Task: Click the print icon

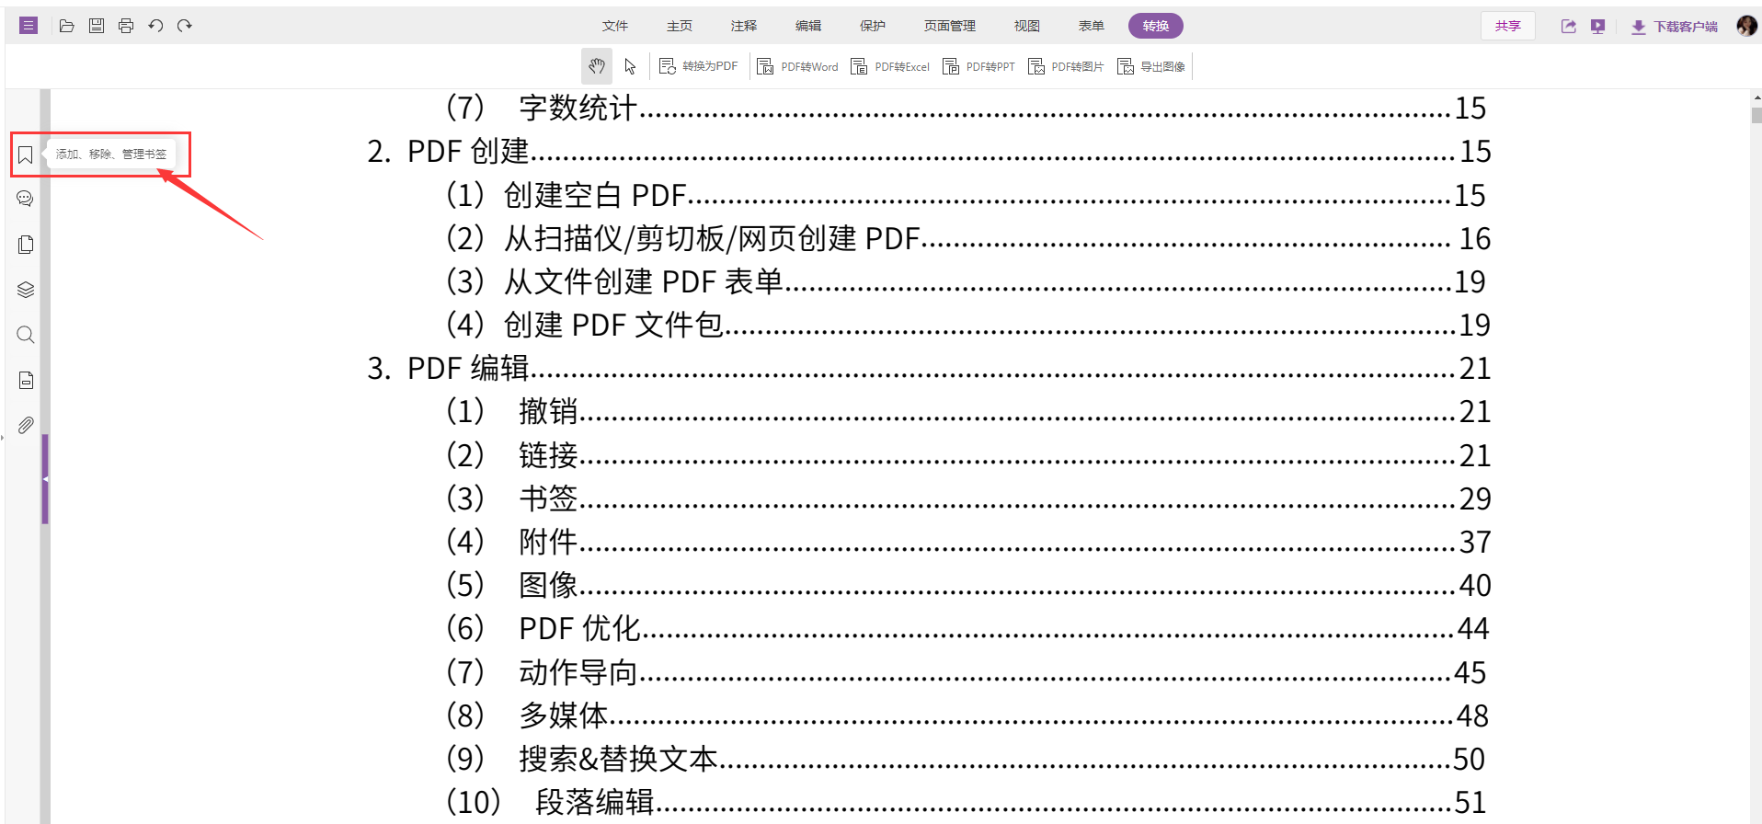Action: click(x=126, y=26)
